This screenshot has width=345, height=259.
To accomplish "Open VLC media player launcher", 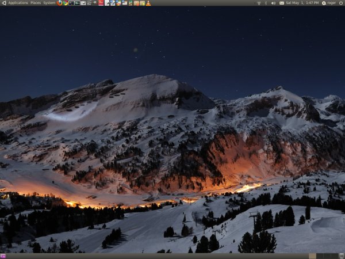I will coord(148,3).
